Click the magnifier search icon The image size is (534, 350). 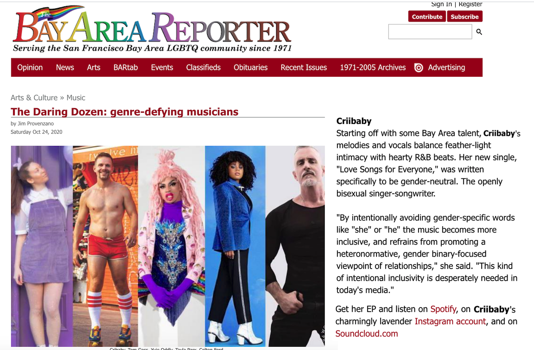tap(479, 32)
